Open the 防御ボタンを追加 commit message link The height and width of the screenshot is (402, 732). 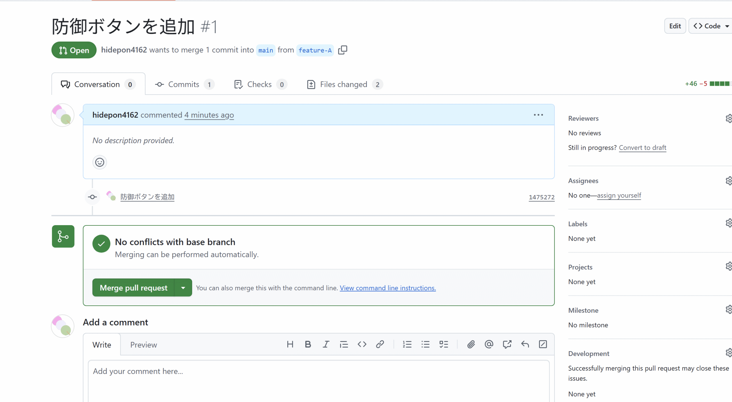[147, 197]
